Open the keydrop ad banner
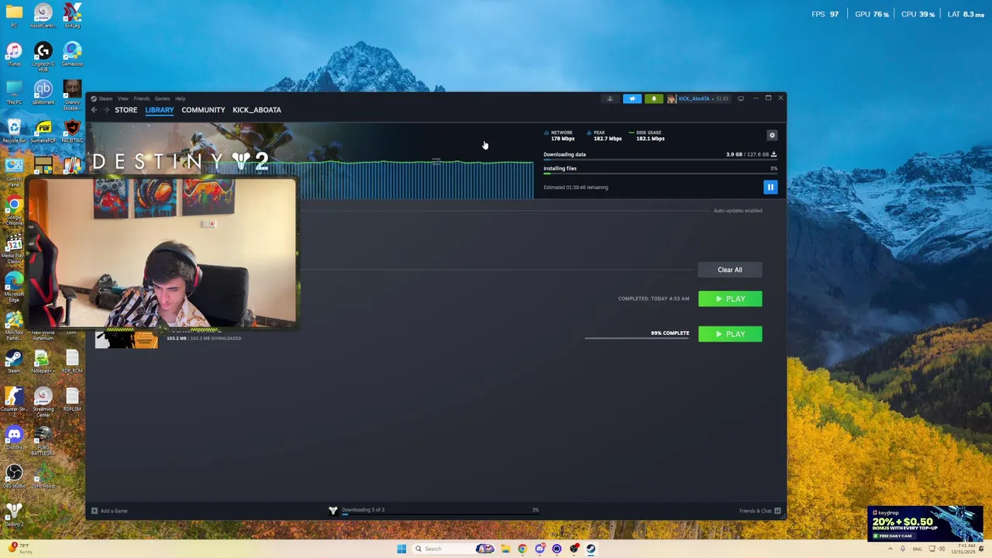 point(925,523)
